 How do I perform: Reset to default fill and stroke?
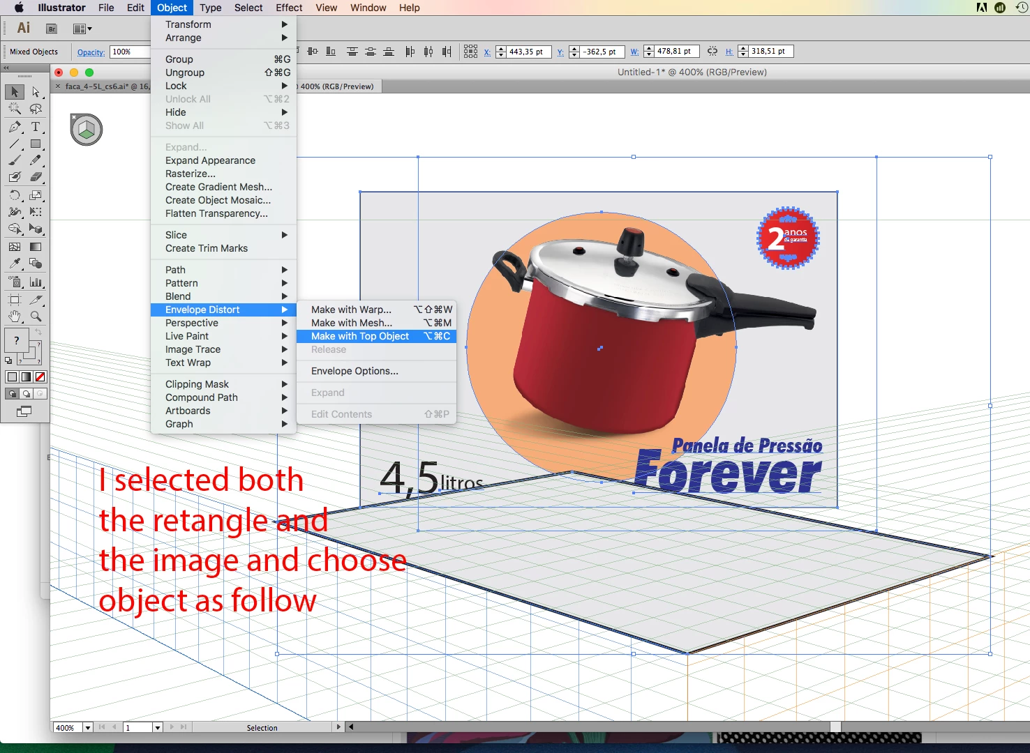click(x=8, y=360)
